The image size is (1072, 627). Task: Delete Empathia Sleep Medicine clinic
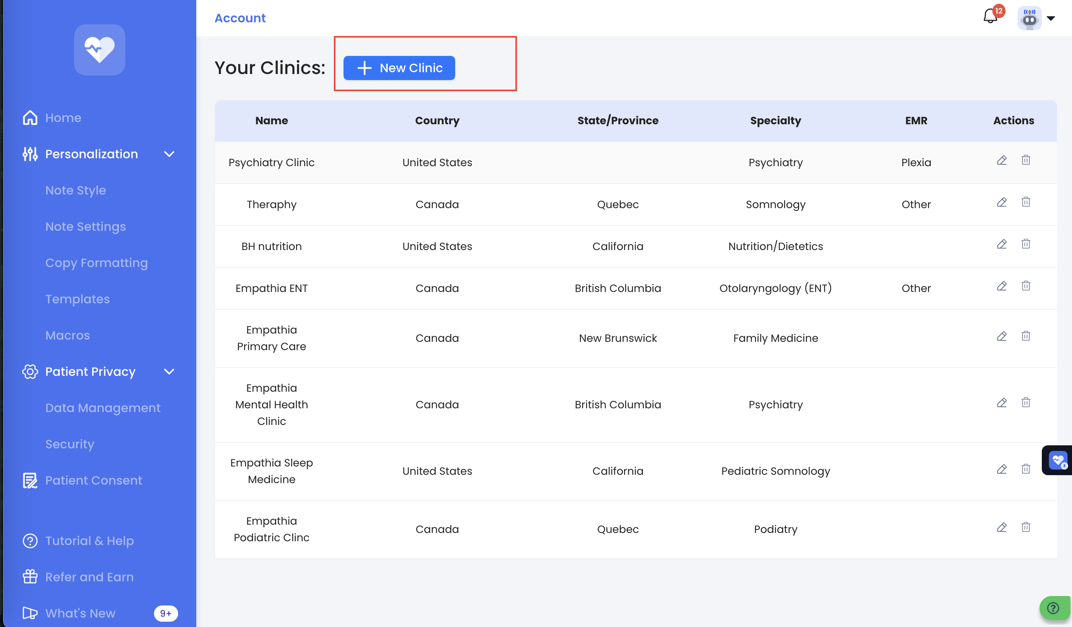(x=1026, y=469)
